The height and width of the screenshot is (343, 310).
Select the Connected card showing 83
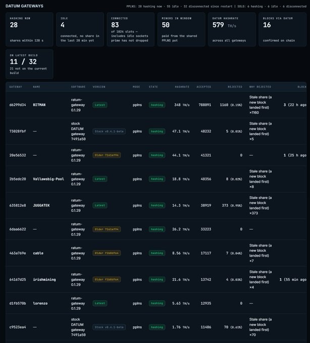130,29
